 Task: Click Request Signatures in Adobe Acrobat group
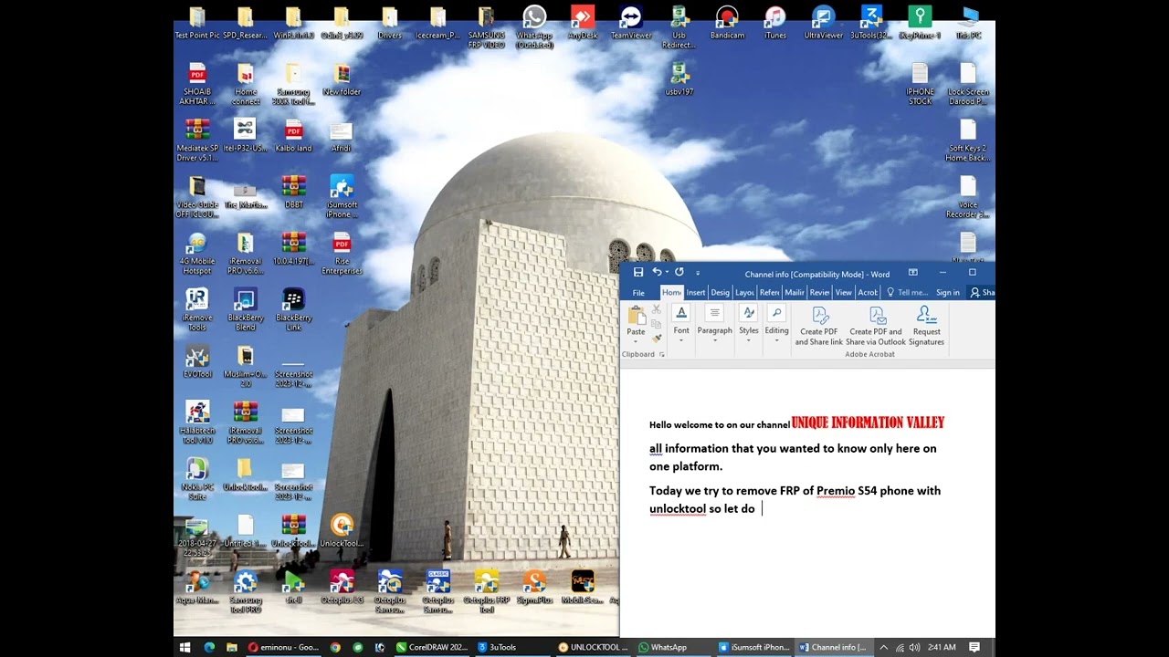pyautogui.click(x=926, y=326)
